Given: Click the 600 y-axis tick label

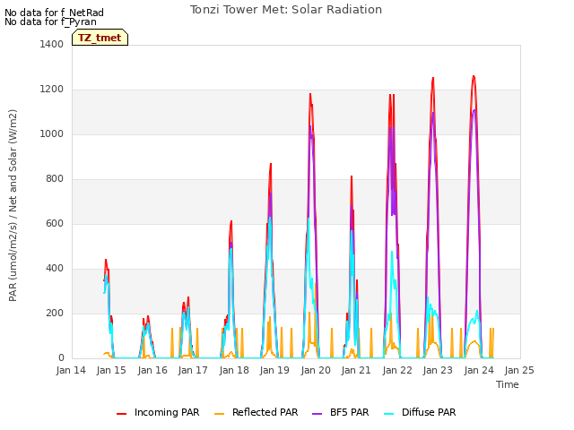Looking at the screenshot, I should coord(55,223).
